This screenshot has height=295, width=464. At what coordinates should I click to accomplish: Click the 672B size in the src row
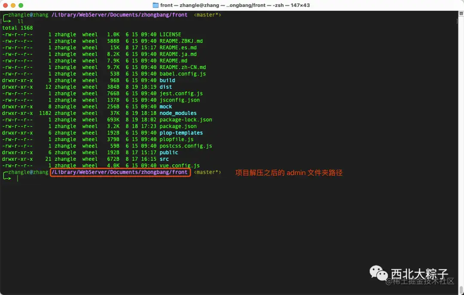(113, 159)
